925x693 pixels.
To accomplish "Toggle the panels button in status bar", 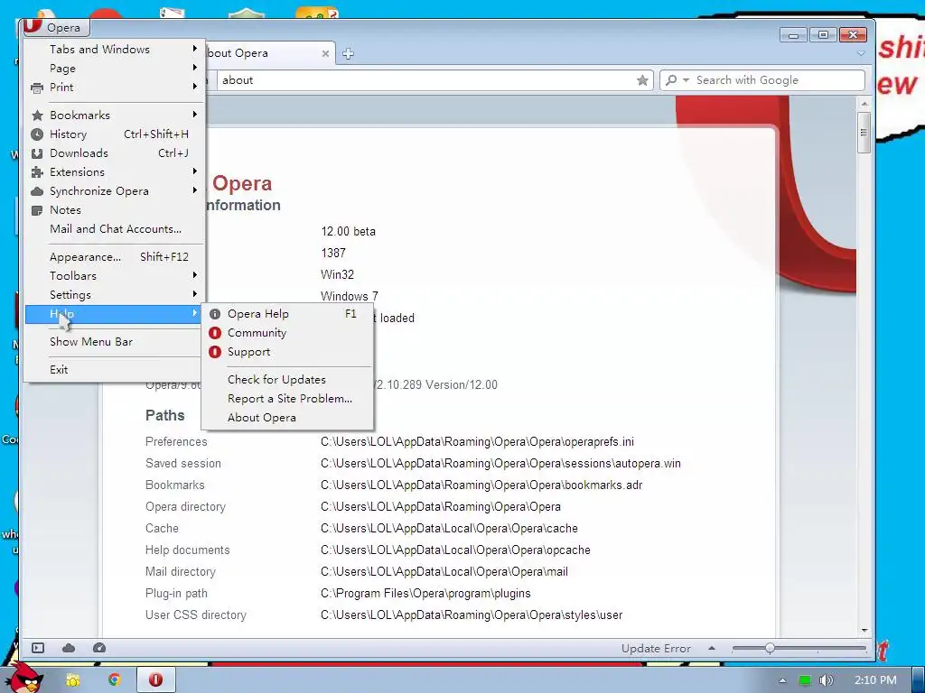I will pos(38,648).
